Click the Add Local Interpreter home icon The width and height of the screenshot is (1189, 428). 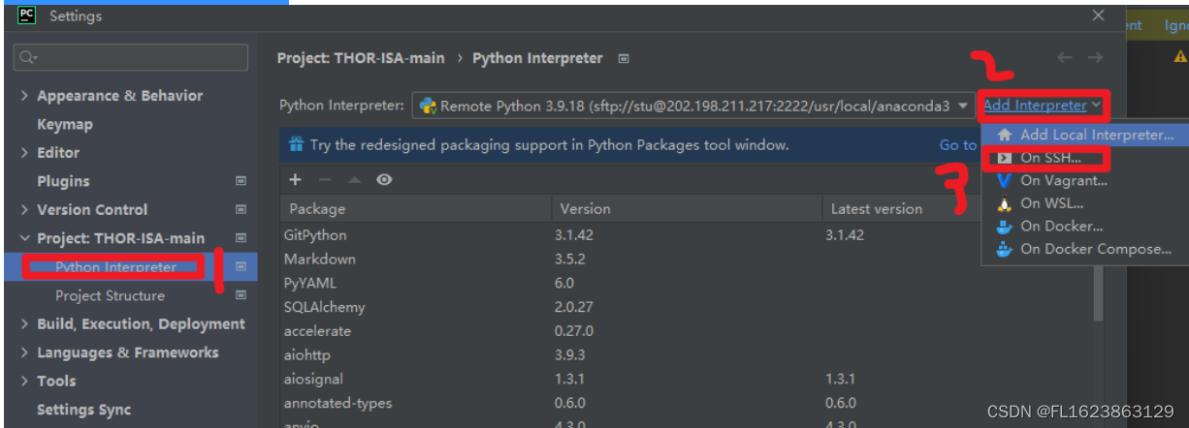pyautogui.click(x=1005, y=135)
